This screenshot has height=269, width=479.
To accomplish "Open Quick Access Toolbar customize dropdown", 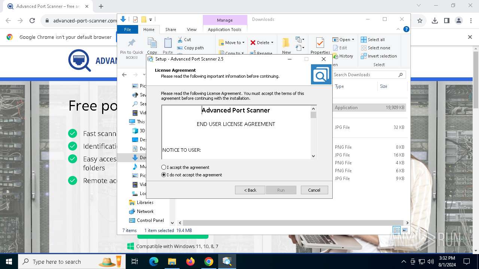I will (x=150, y=19).
